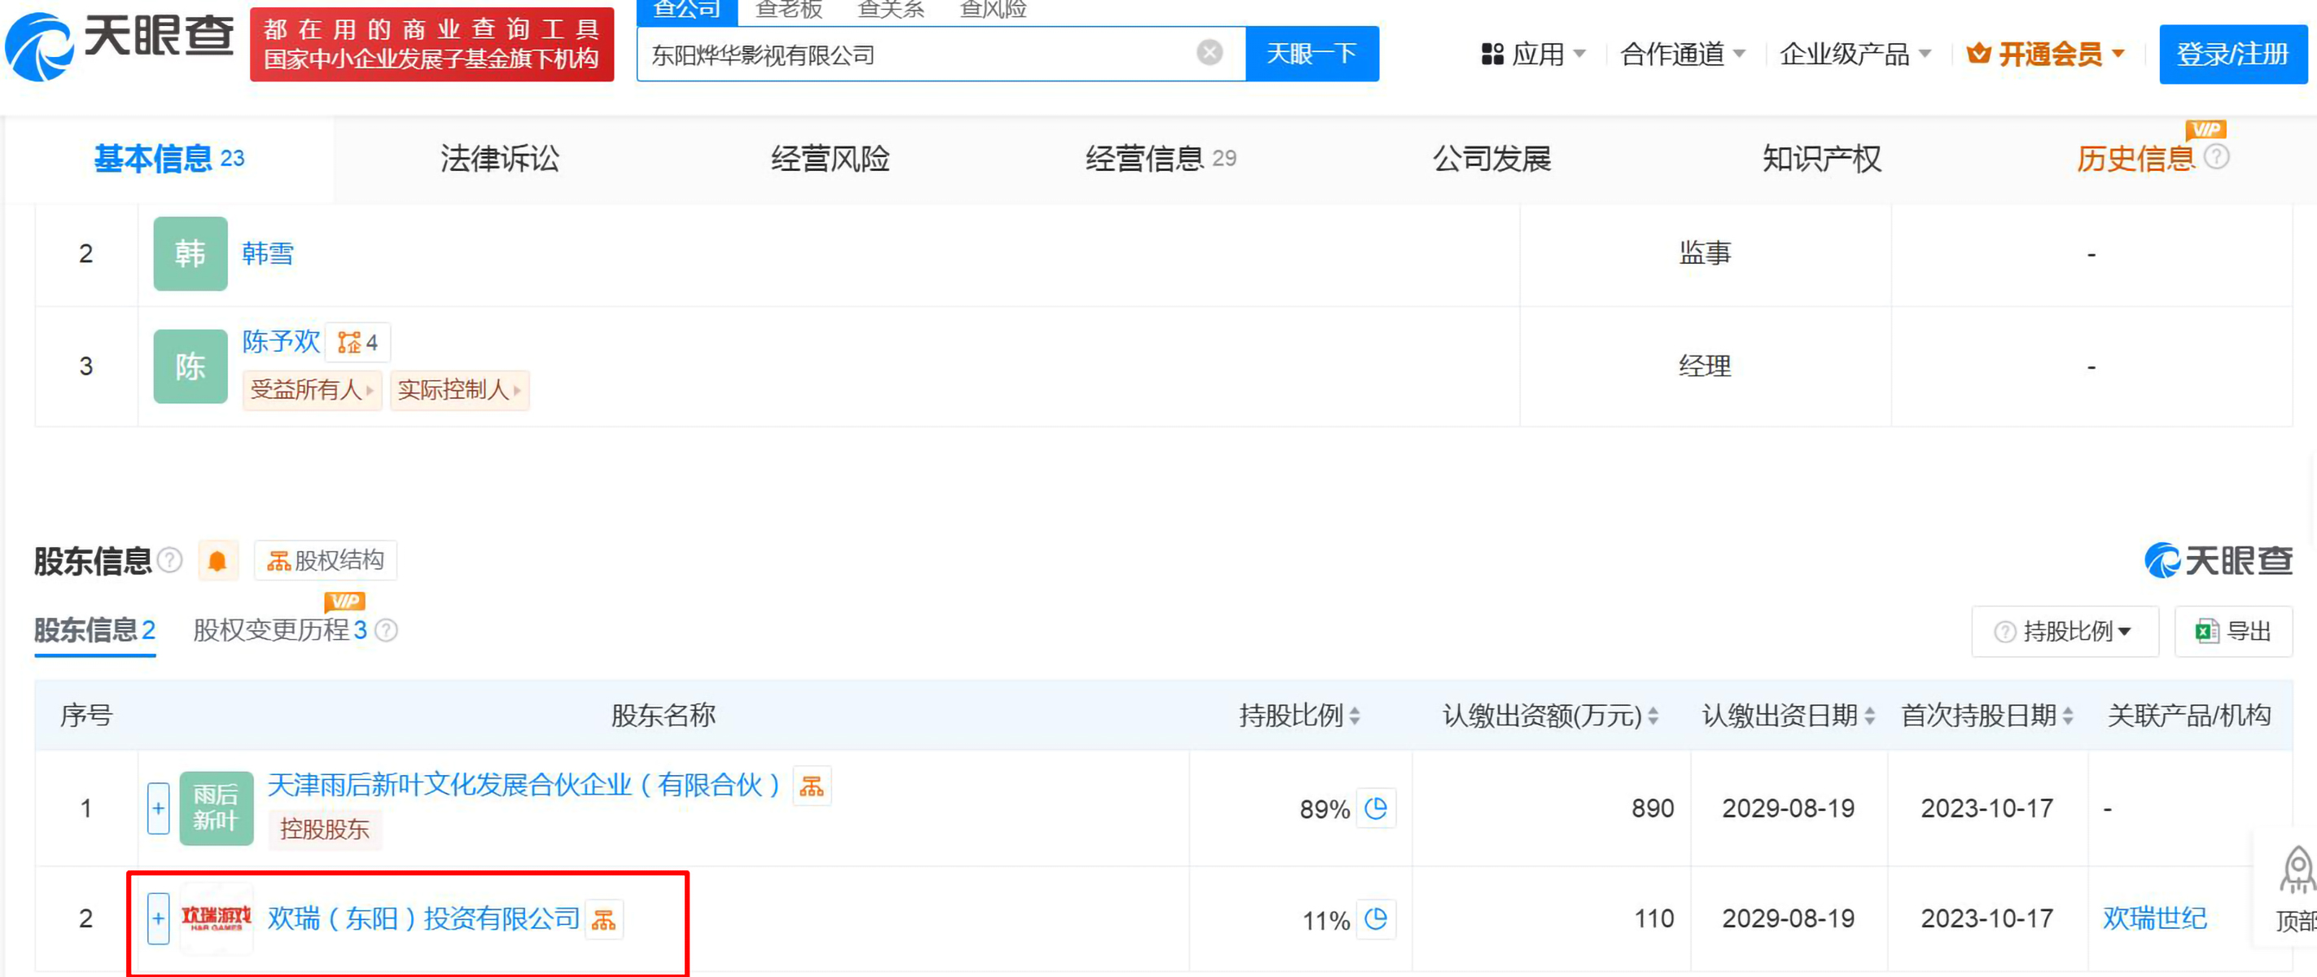The image size is (2317, 977).
Task: Switch to the 法律诉讼 tab
Action: pyautogui.click(x=500, y=158)
